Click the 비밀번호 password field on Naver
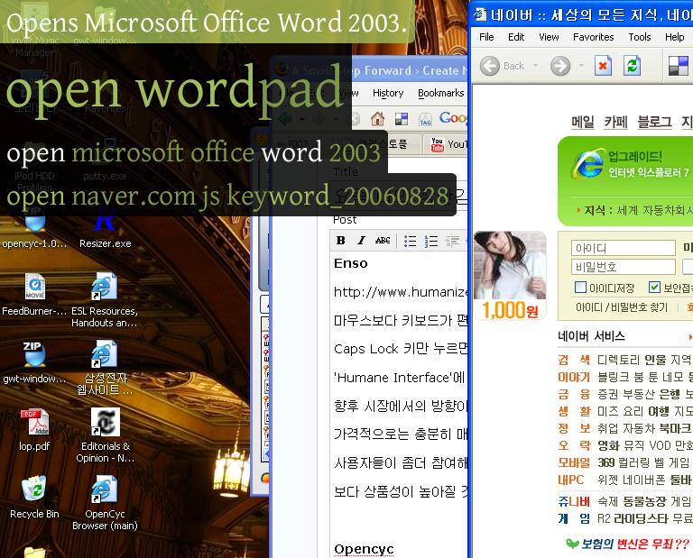693x558 pixels. (x=624, y=267)
